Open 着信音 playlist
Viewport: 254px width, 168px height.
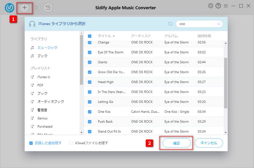[x=42, y=110]
